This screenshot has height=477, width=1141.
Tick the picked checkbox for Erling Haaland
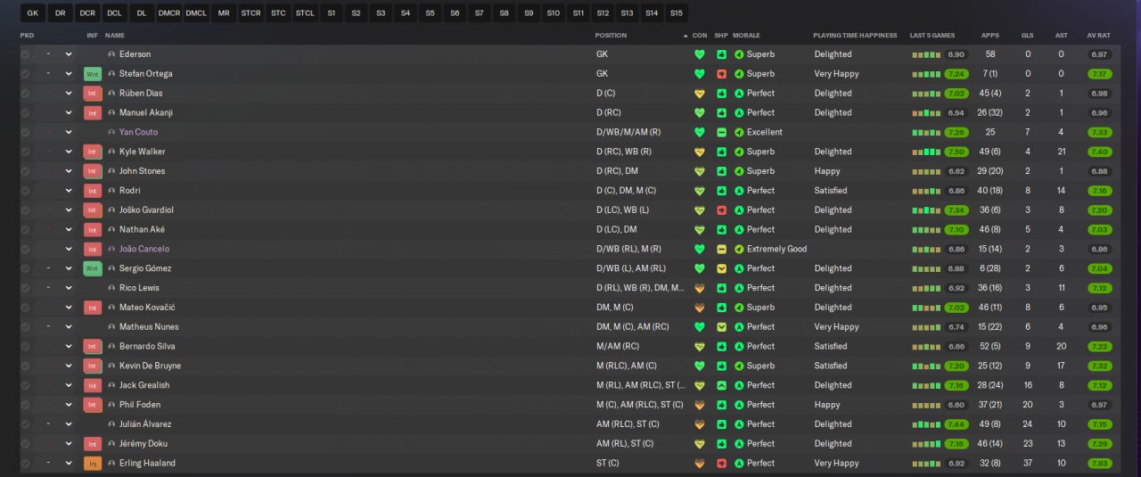click(25, 463)
